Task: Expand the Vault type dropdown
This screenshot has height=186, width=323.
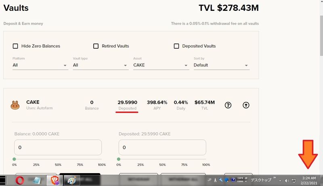Action: 100,65
